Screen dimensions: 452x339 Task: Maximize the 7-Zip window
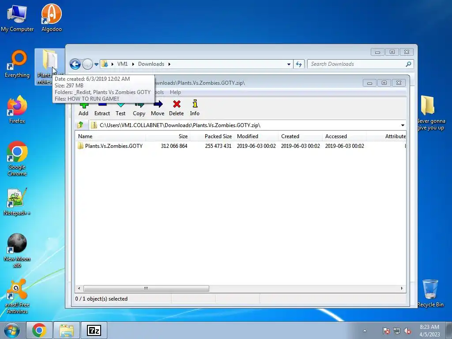point(384,83)
